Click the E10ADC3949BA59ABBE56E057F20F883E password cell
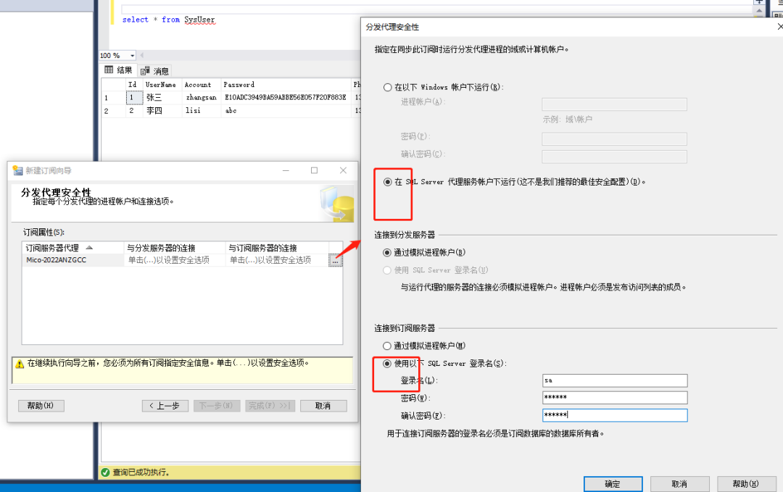 point(286,98)
